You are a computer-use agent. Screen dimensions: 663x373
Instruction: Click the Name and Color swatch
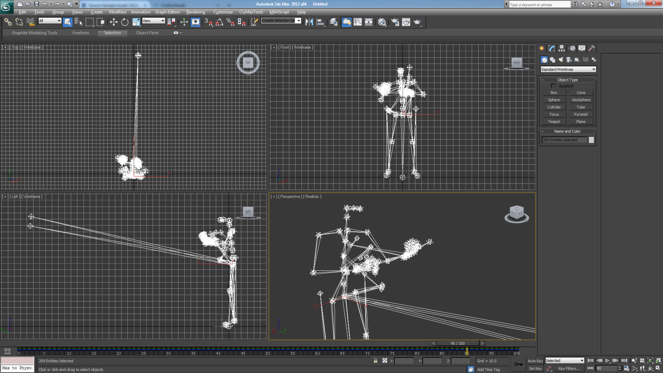(x=591, y=140)
